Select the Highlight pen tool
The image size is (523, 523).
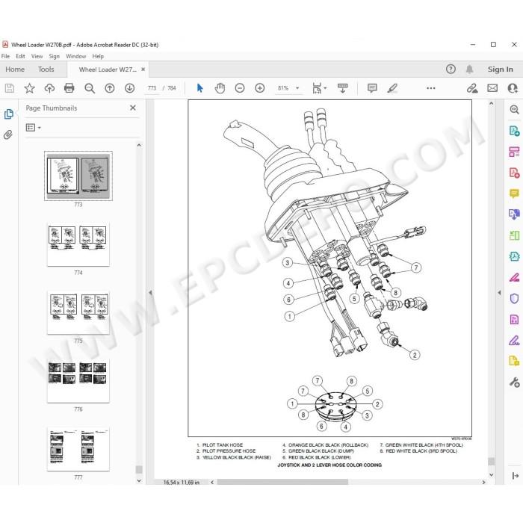tap(392, 88)
